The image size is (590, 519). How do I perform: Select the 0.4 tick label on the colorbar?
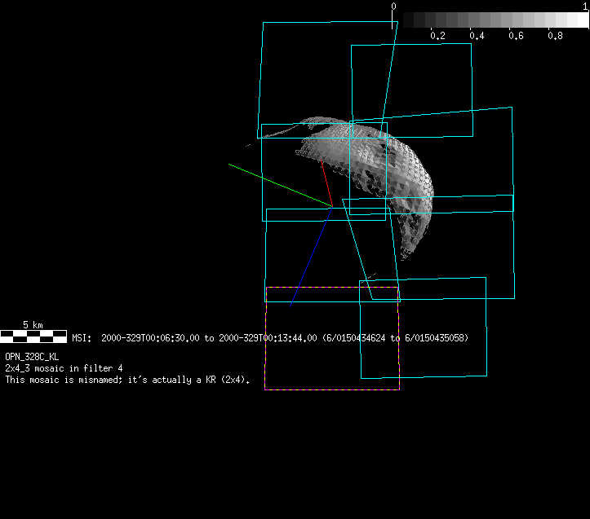point(477,36)
